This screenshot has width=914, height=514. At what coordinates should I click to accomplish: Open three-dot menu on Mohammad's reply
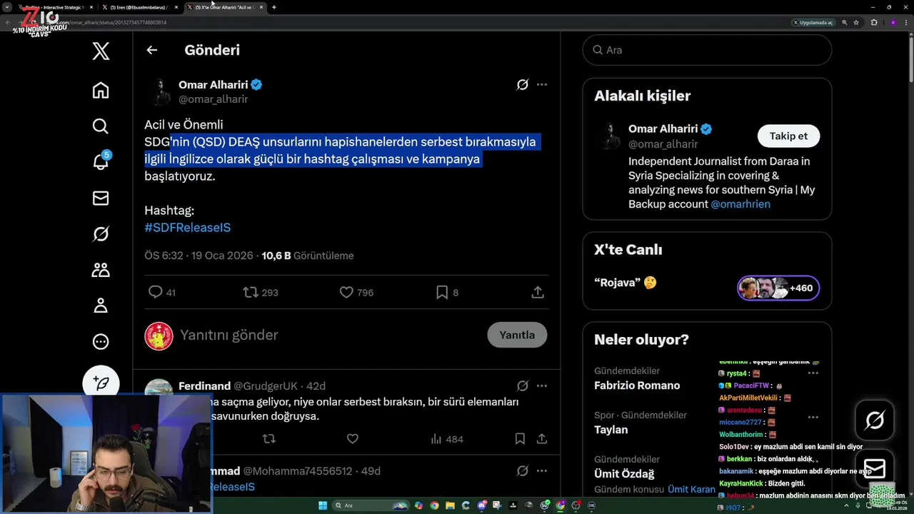pos(542,471)
